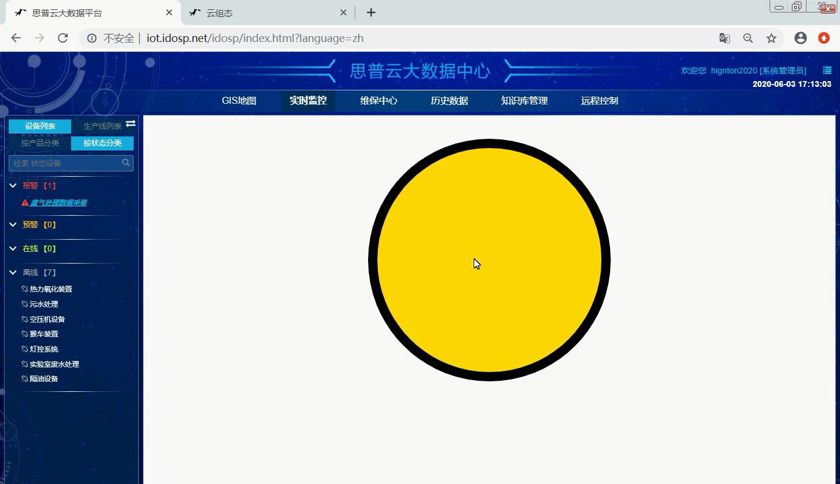Click the red alarm triangle beside 废气处理数据采集

click(23, 202)
